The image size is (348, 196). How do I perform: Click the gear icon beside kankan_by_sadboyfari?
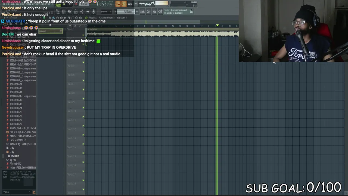click(7, 144)
